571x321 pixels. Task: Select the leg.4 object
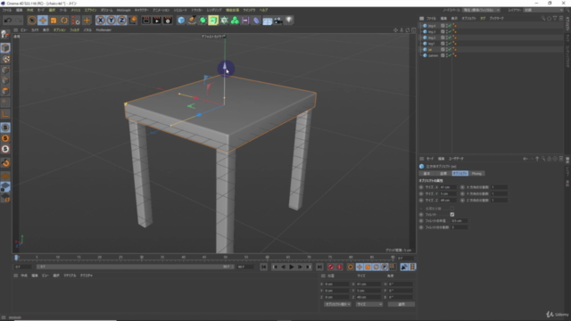(432, 26)
